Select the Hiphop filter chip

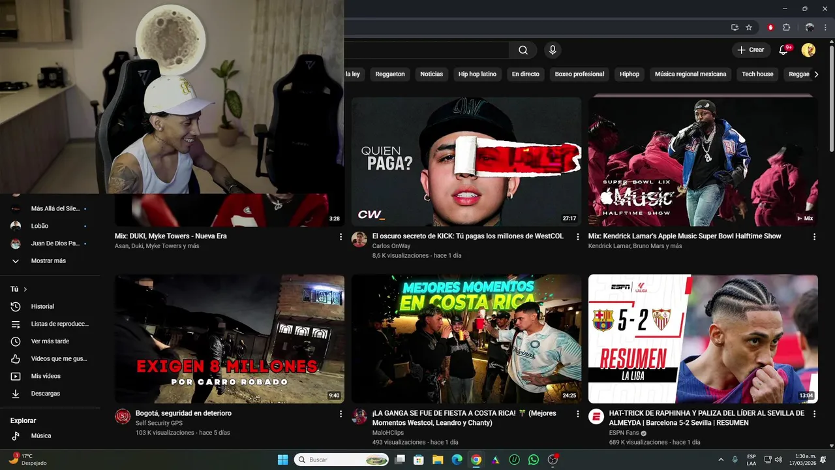coord(630,74)
